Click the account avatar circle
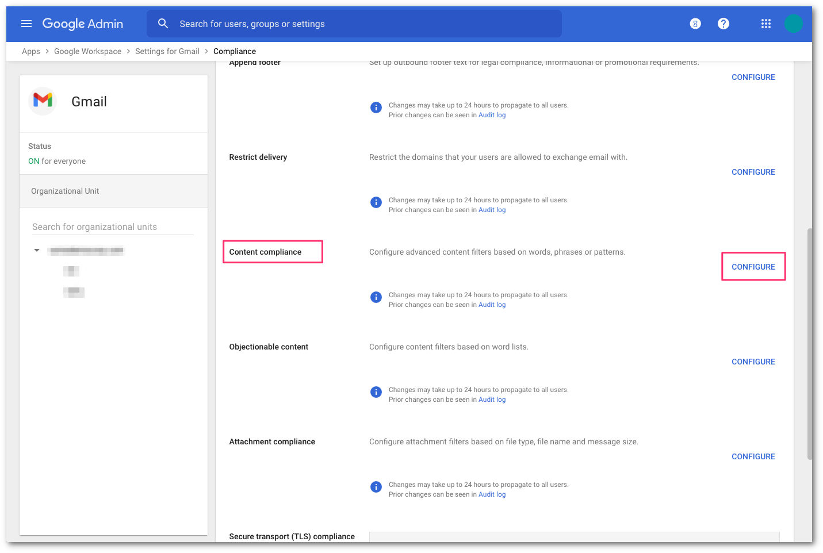The width and height of the screenshot is (823, 553). pyautogui.click(x=794, y=24)
